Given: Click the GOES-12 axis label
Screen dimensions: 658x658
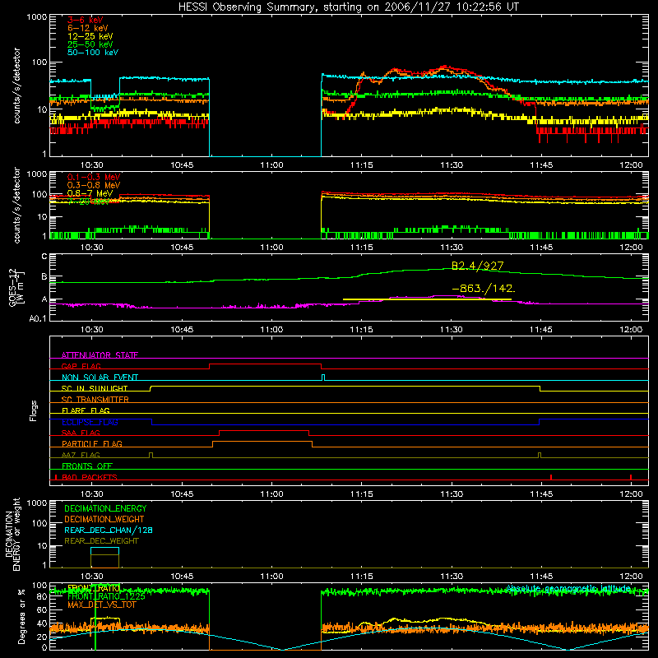Looking at the screenshot, I should [x=16, y=288].
